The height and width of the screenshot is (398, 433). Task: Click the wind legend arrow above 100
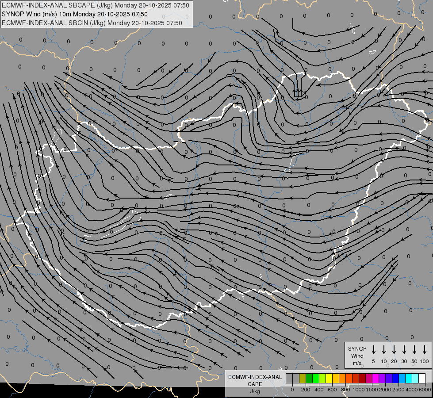[425, 350]
